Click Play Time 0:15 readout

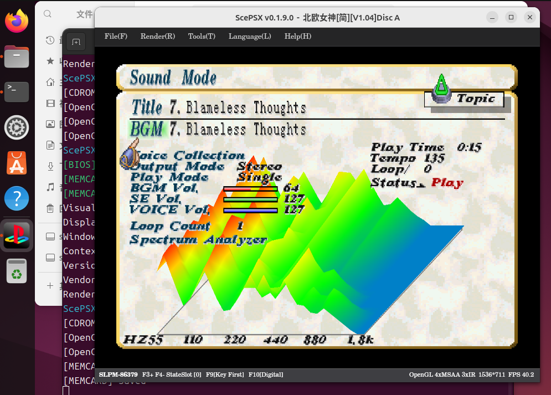[426, 147]
